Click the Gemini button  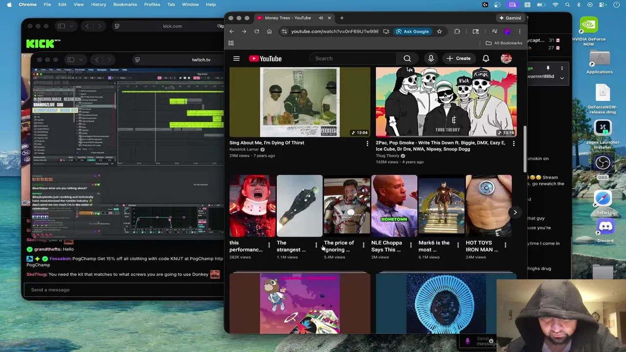pyautogui.click(x=510, y=18)
